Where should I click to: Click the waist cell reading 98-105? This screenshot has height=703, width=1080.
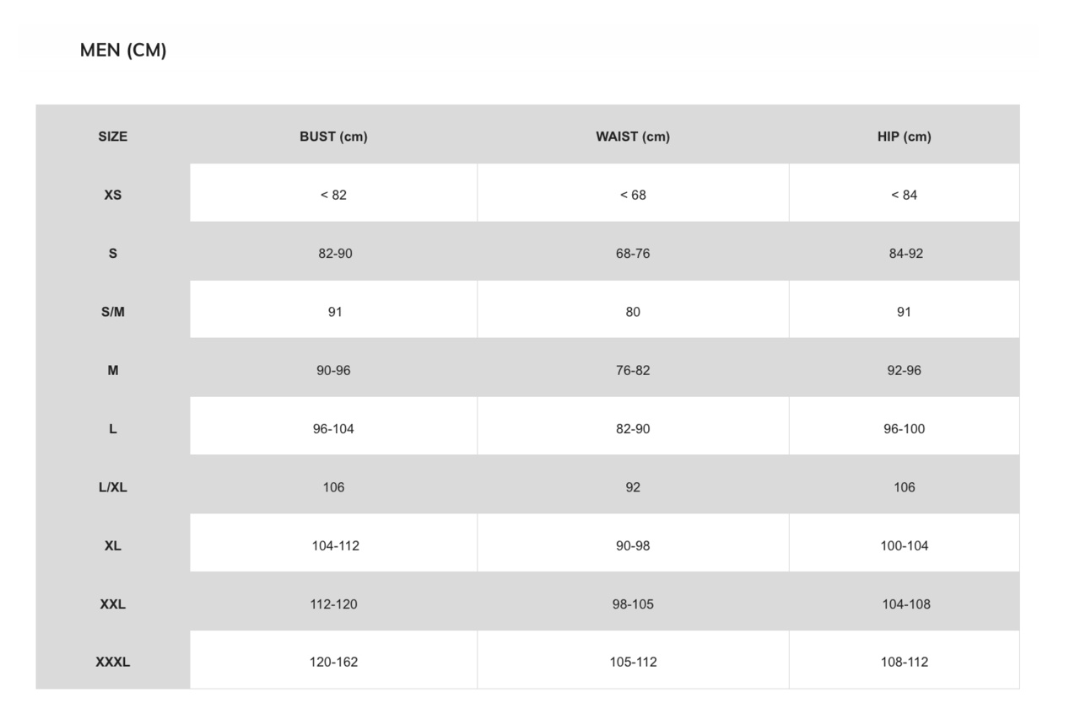(x=633, y=604)
